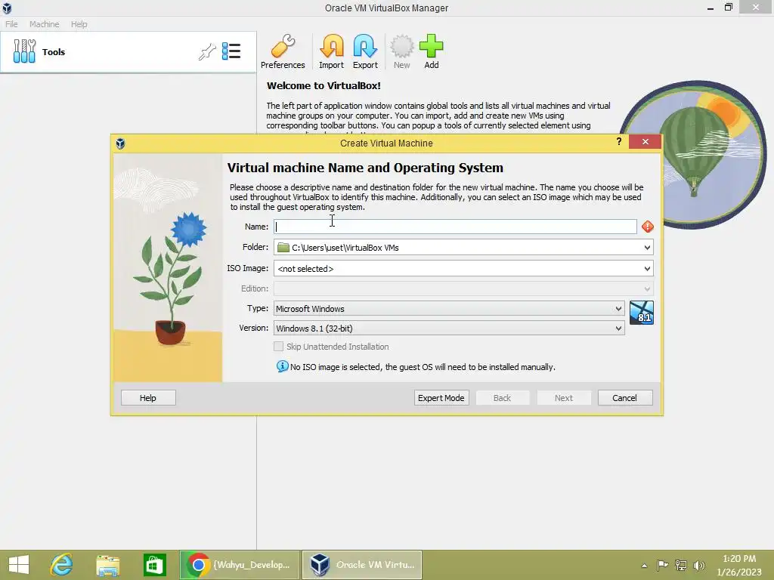This screenshot has width=774, height=580.
Task: Click the pin icon next to Tools
Action: click(207, 51)
